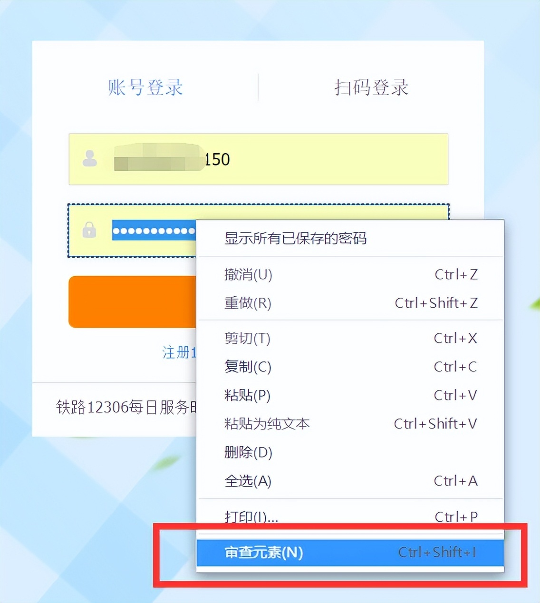Click the orange login button
Screen dimensions: 540x603
(133, 302)
